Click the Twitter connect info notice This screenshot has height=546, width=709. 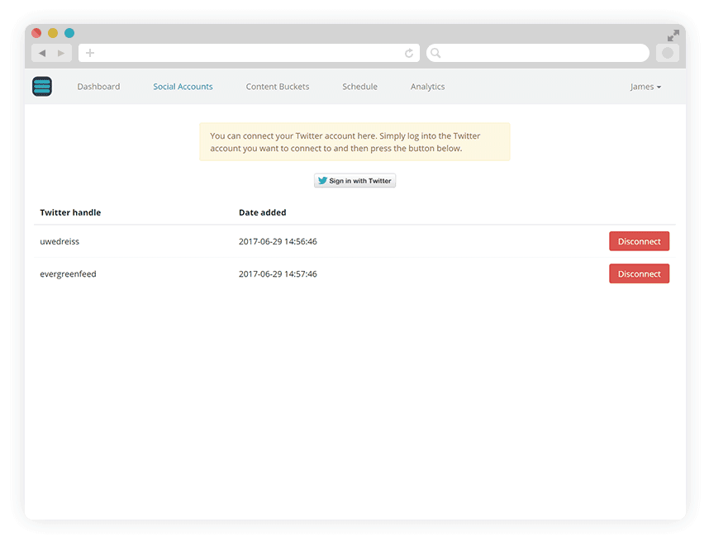click(355, 142)
